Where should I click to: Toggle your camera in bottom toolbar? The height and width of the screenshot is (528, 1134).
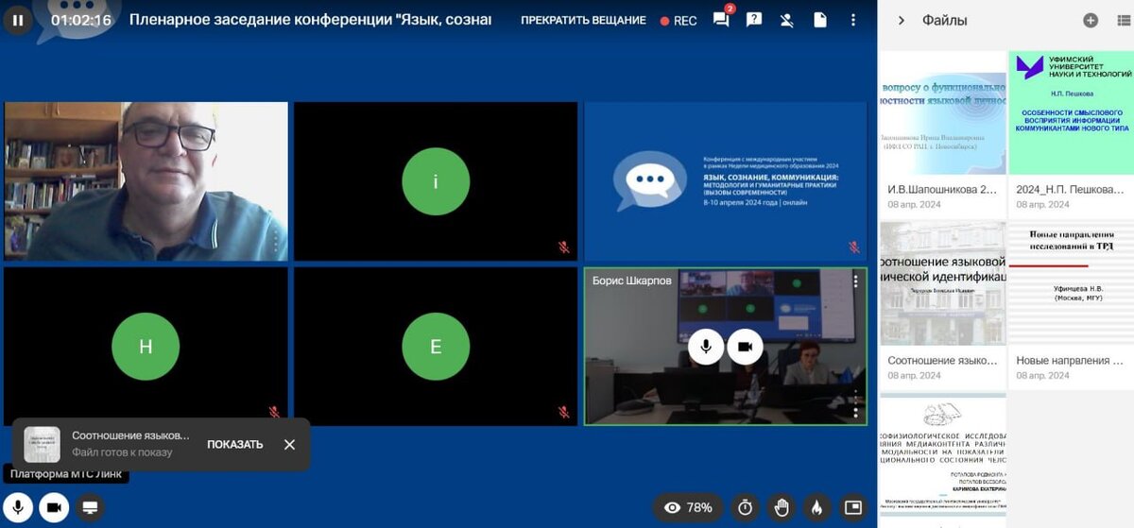tap(54, 507)
